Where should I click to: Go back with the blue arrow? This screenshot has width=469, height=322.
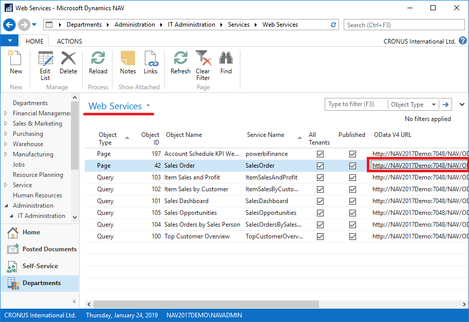[x=9, y=25]
